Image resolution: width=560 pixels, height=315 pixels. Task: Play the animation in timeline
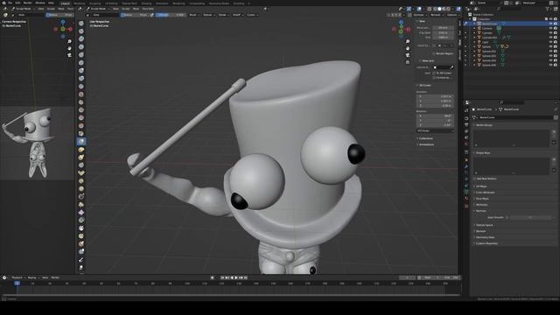236,277
